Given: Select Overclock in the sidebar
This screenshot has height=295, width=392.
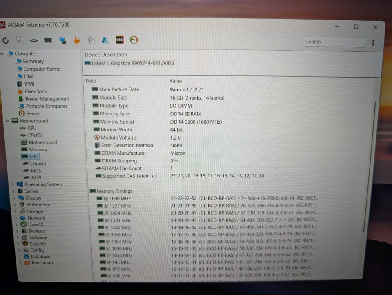Looking at the screenshot, I should 32,91.
